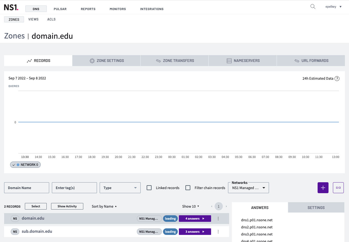Image resolution: width=349 pixels, height=242 pixels.
Task: Toggle Sort by Name order
Action: coord(104,206)
